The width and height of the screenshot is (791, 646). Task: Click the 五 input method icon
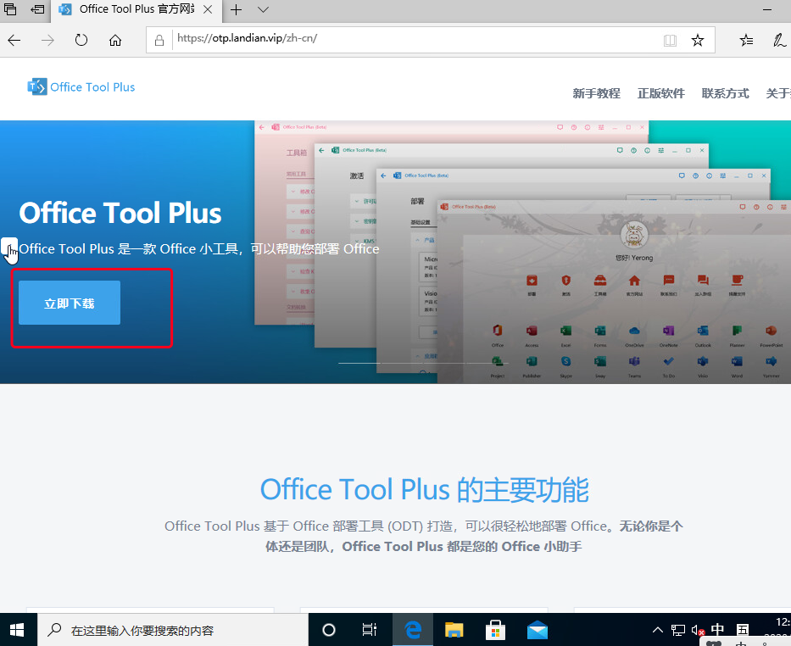[x=743, y=630]
